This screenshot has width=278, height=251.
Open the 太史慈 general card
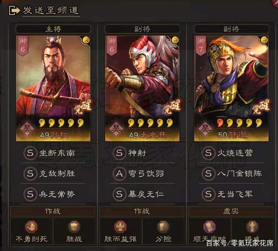tap(142, 88)
